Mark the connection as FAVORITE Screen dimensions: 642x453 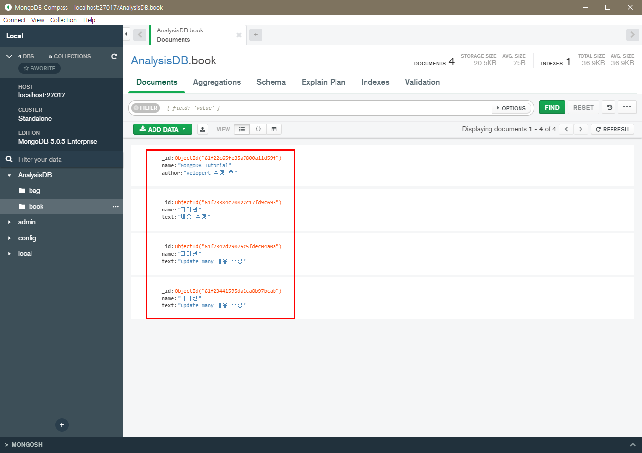[x=39, y=68]
